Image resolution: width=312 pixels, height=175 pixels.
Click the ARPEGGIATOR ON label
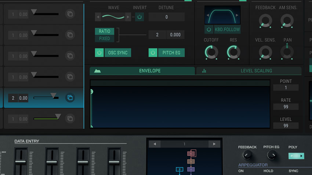tap(241, 171)
